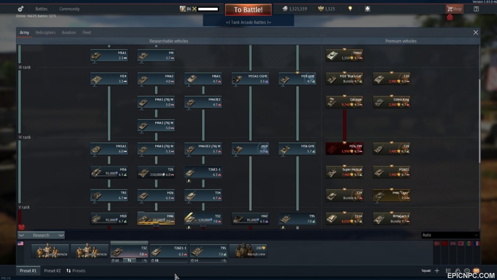Screen dimensions: 497x280
Task: Click the first Choose vehicle crew slot
Action: click(50, 251)
